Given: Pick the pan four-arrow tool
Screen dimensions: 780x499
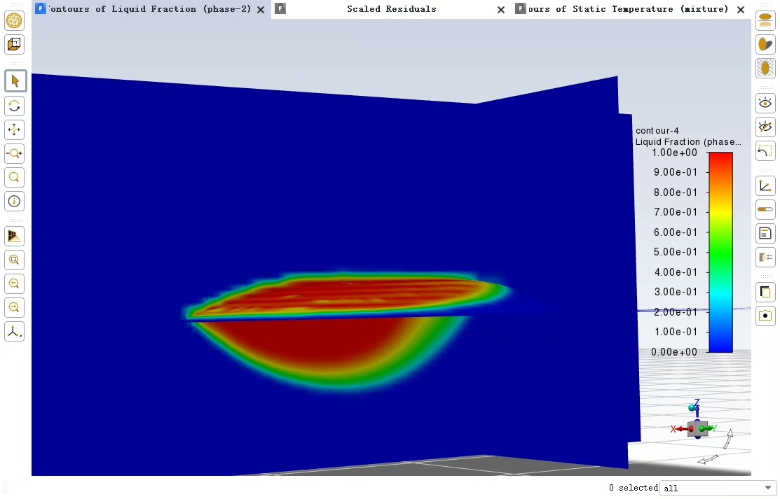Looking at the screenshot, I should 15,129.
